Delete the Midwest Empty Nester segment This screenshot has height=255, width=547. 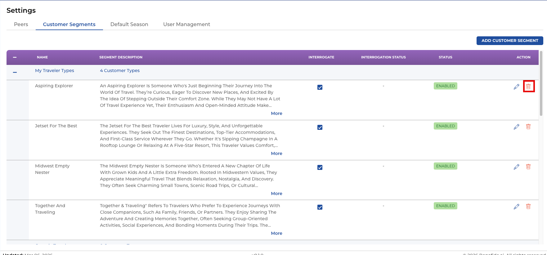(x=528, y=166)
